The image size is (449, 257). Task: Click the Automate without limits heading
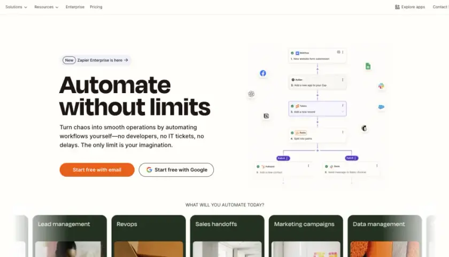click(135, 96)
